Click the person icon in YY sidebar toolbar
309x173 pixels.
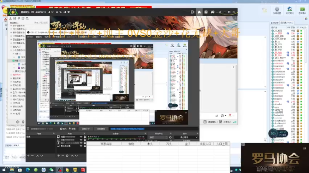[10, 18]
